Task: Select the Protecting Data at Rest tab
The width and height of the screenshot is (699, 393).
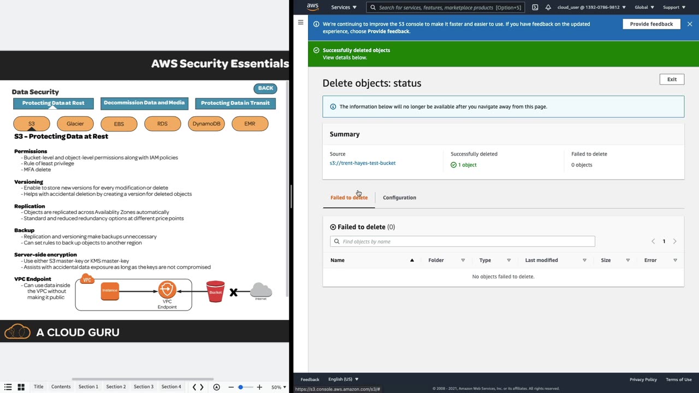Action: click(x=54, y=103)
